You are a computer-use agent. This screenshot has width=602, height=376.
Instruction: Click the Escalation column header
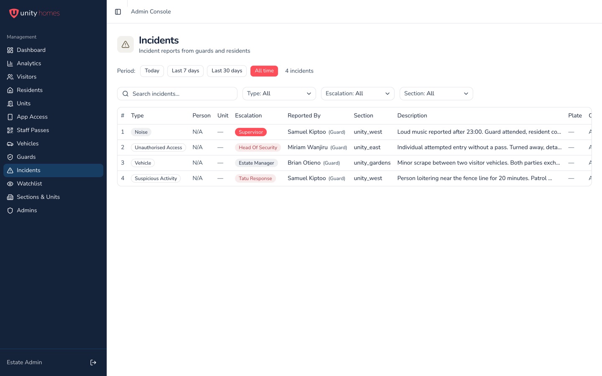click(248, 116)
